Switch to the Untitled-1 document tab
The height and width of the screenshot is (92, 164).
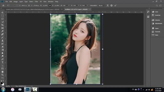point(76,9)
